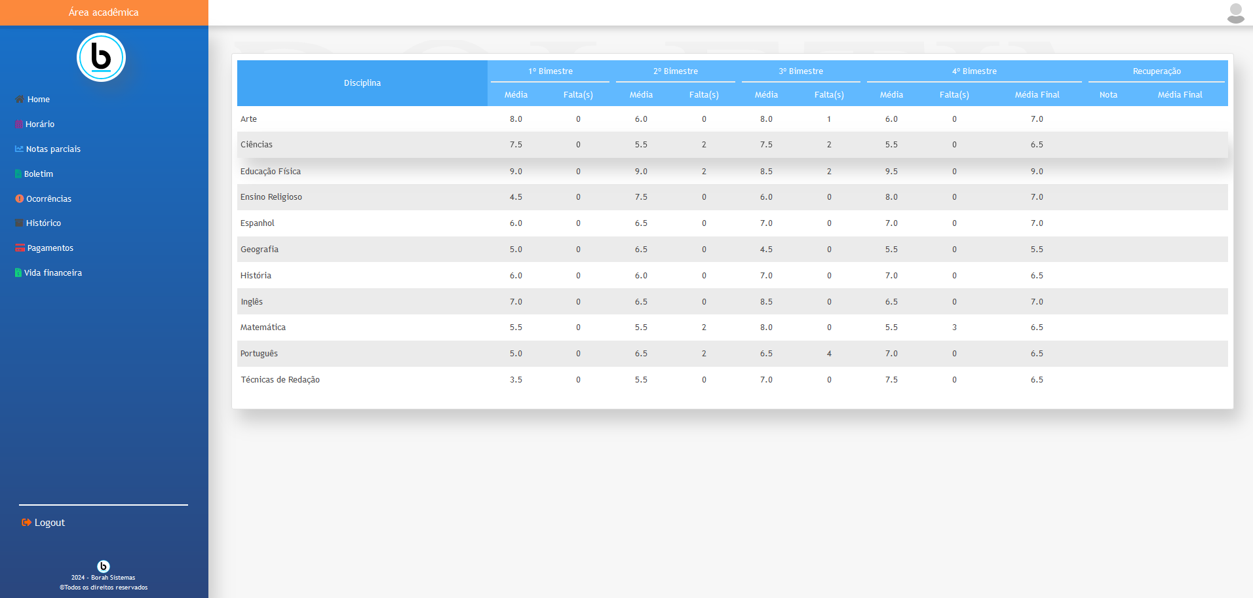Screen dimensions: 1253x598
Task: Click the 4º Bimestre header
Action: [974, 71]
